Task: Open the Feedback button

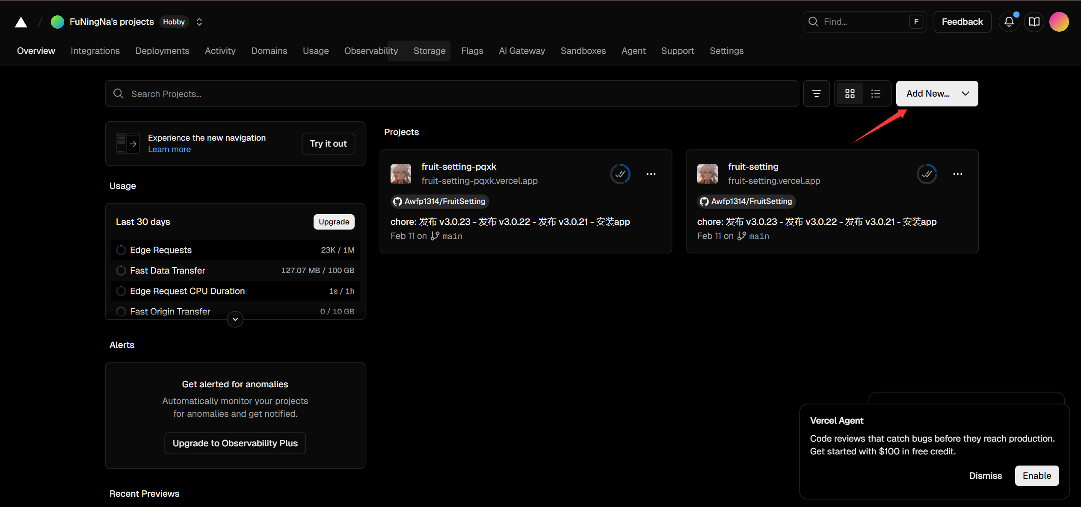Action: [x=962, y=22]
